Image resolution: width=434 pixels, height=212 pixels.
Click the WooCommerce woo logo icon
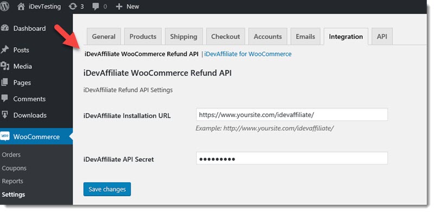[5, 137]
